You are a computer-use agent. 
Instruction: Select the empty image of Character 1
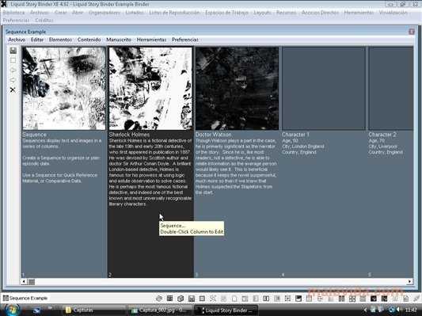pos(324,88)
